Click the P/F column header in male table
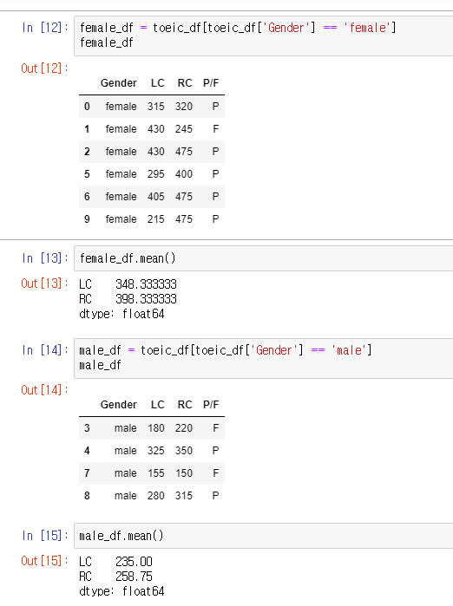The height and width of the screenshot is (606, 453). (211, 405)
